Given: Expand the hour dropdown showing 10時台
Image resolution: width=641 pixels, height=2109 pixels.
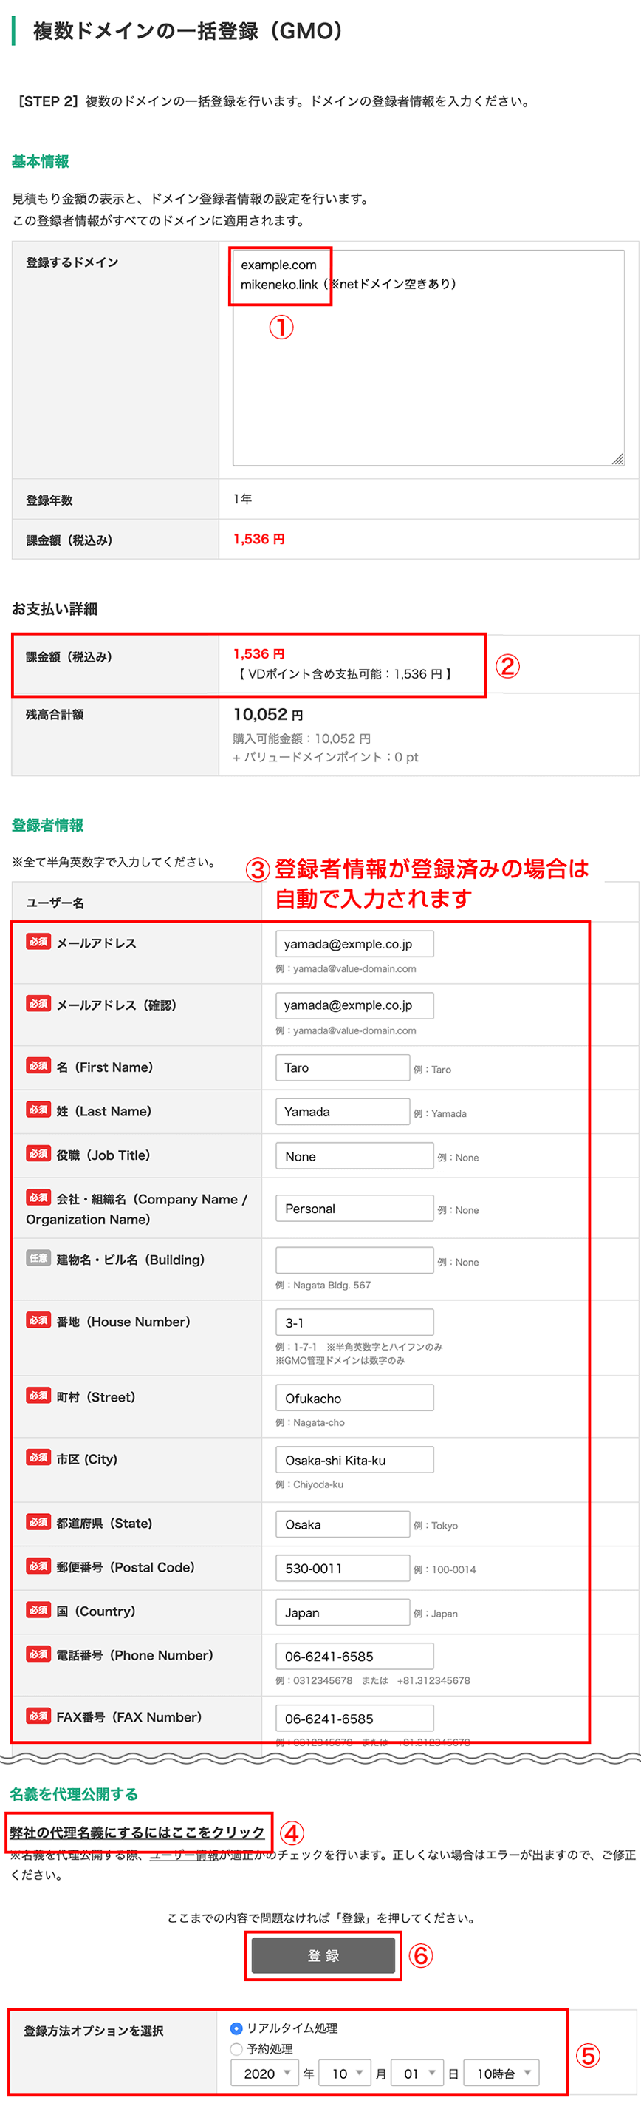Looking at the screenshot, I should [502, 2074].
